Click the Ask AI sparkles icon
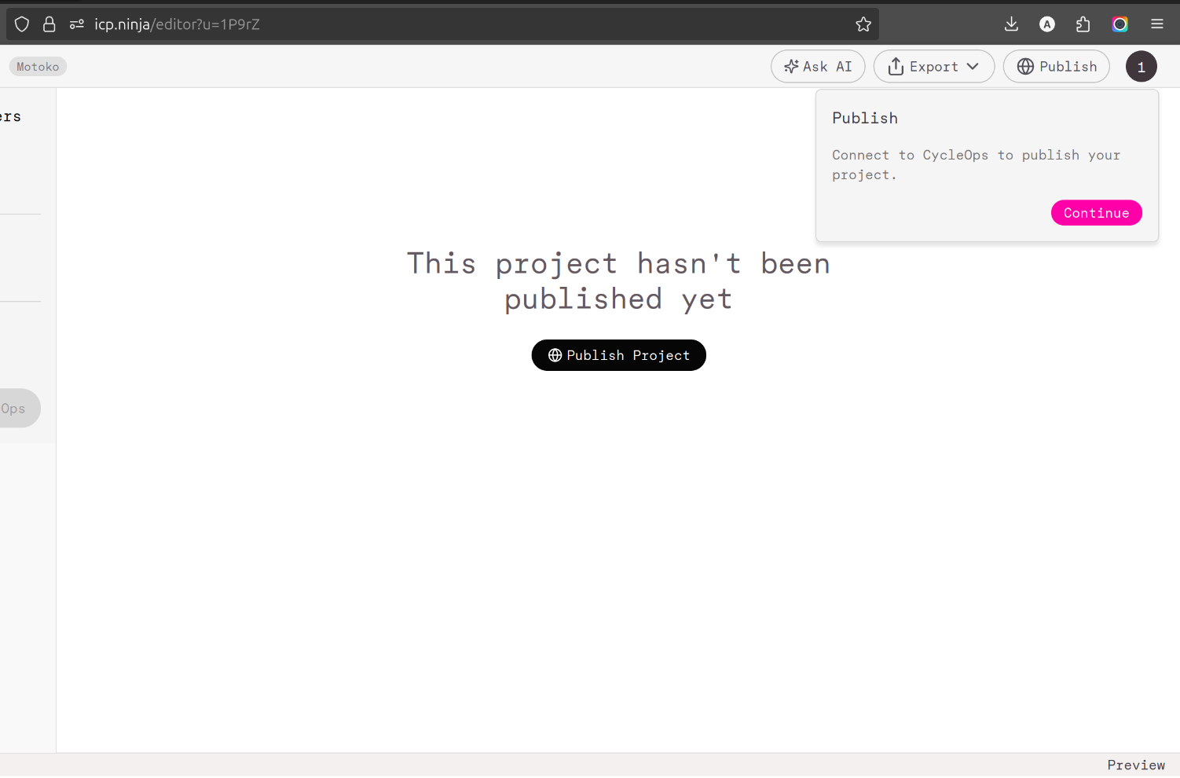1180x778 pixels. pos(790,66)
